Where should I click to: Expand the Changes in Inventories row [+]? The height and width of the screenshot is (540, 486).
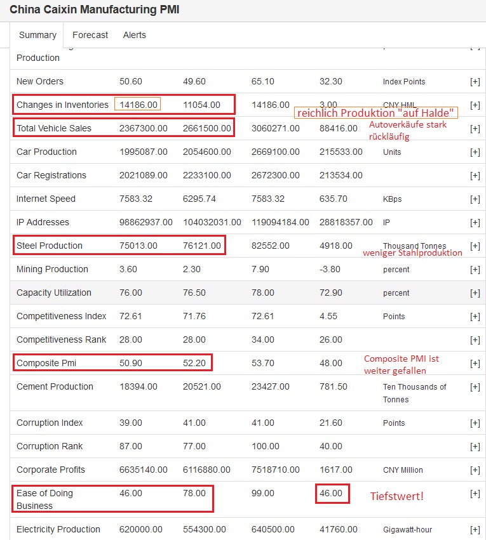click(475, 105)
